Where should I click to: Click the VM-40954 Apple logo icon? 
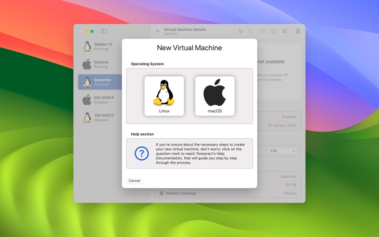[x=87, y=100]
